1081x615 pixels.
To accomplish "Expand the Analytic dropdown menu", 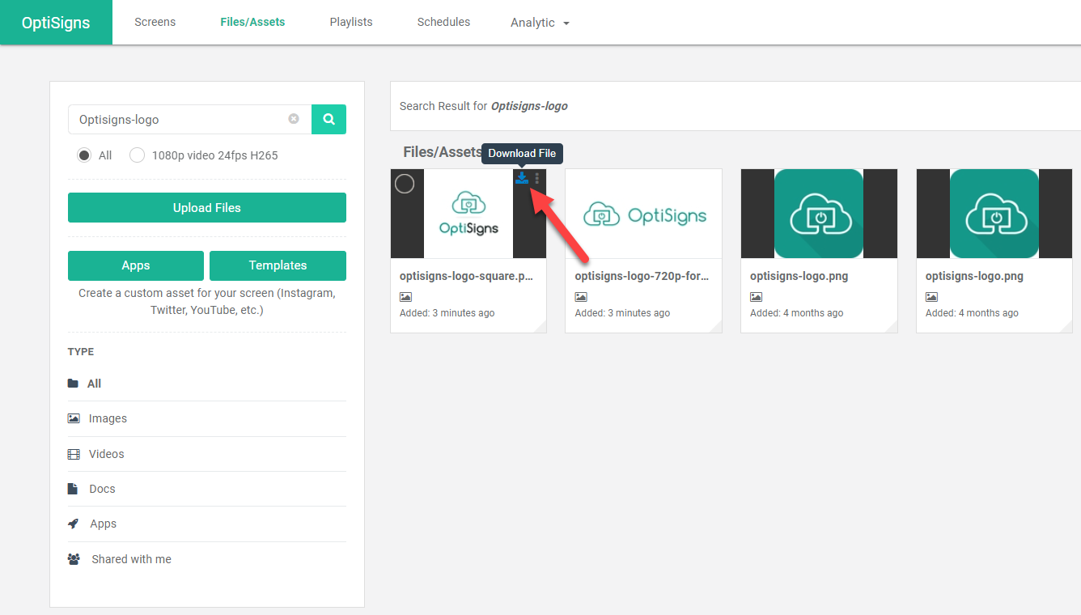I will pyautogui.click(x=540, y=23).
